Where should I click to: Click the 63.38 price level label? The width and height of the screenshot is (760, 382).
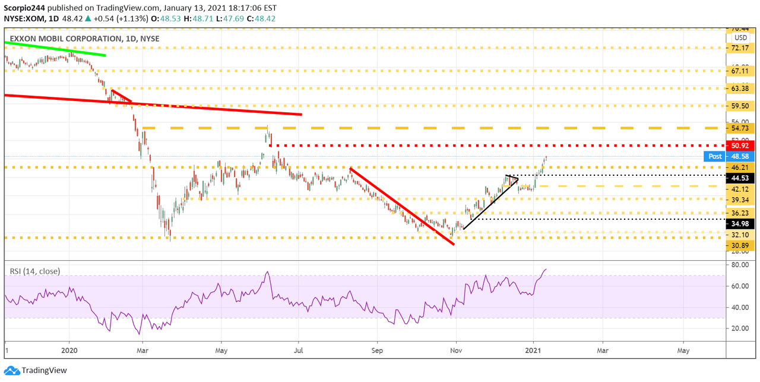click(740, 89)
